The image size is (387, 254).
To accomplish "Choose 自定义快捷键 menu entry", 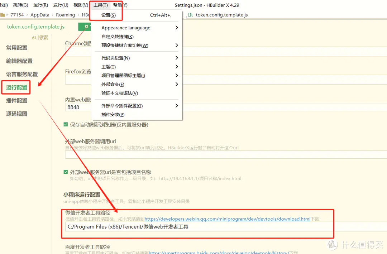I will click(118, 37).
